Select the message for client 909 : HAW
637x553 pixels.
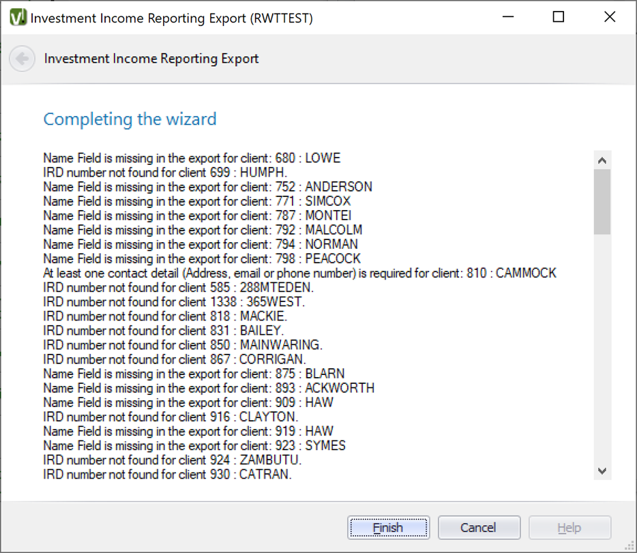(188, 402)
